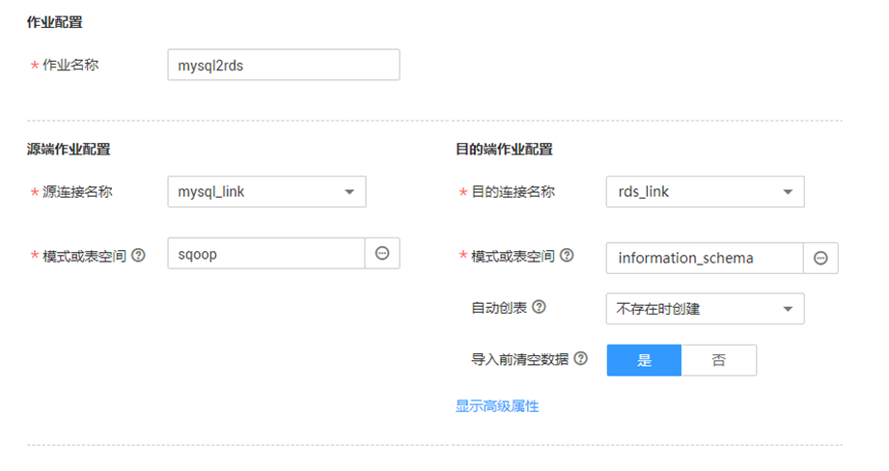Click help icon beside source 模式或表空间

(138, 256)
